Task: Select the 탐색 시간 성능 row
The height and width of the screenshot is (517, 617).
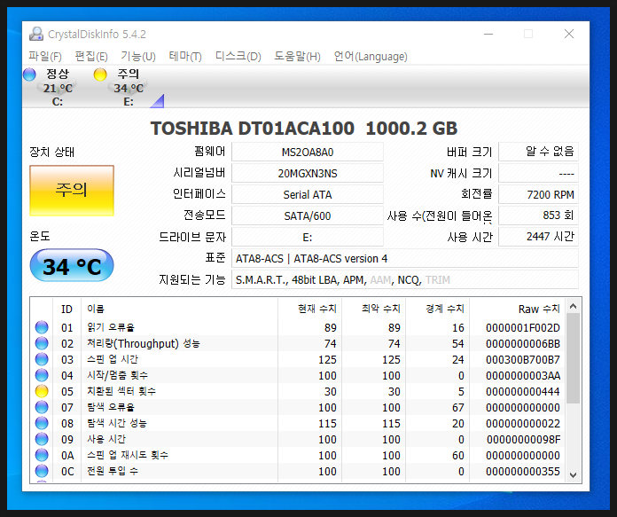Action: click(298, 423)
